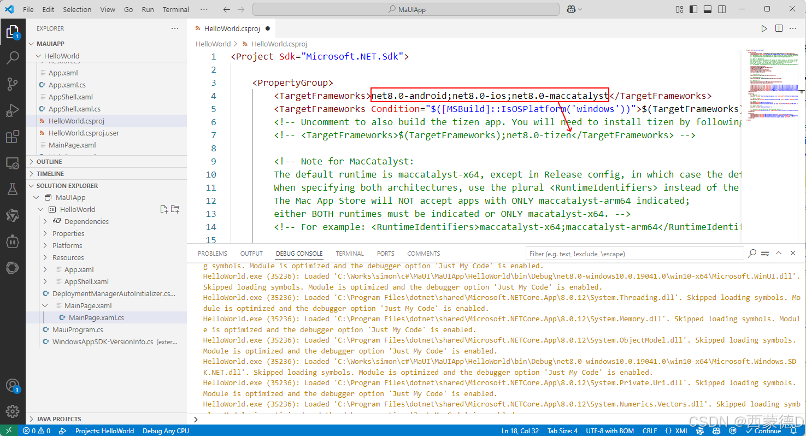Switch to the PROBLEMS tab

pos(213,254)
